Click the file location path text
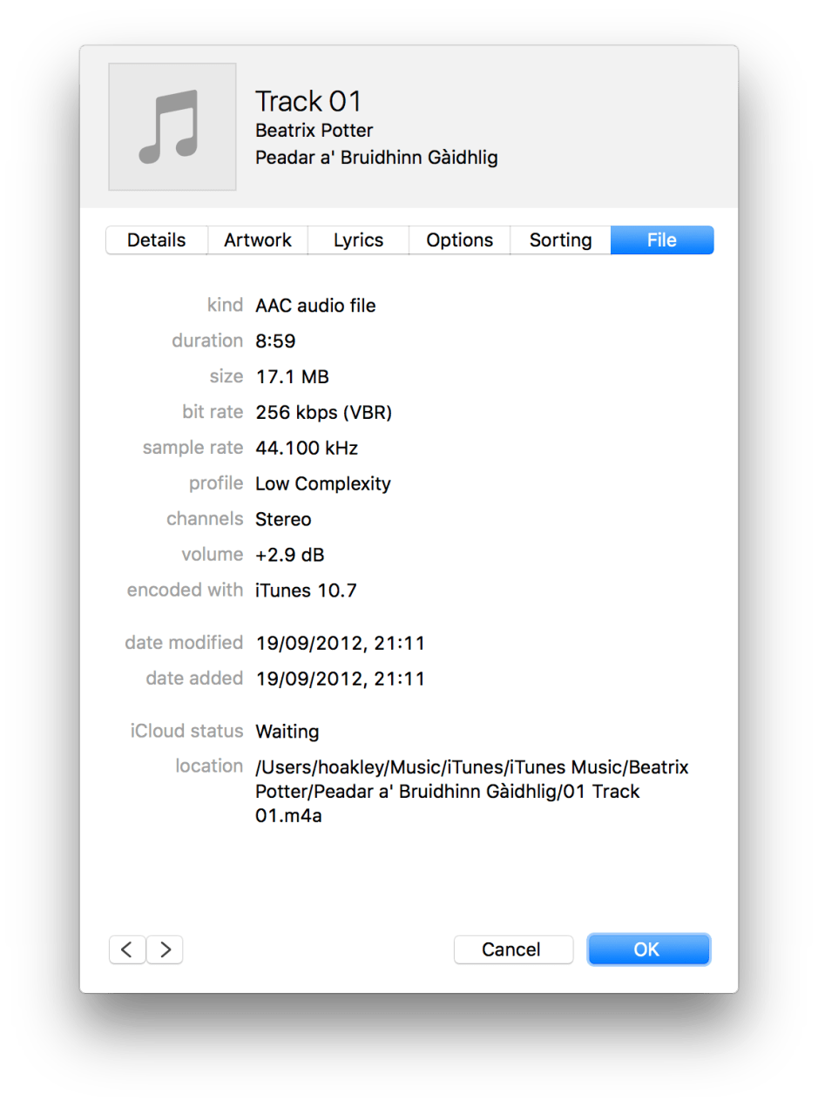 point(471,792)
